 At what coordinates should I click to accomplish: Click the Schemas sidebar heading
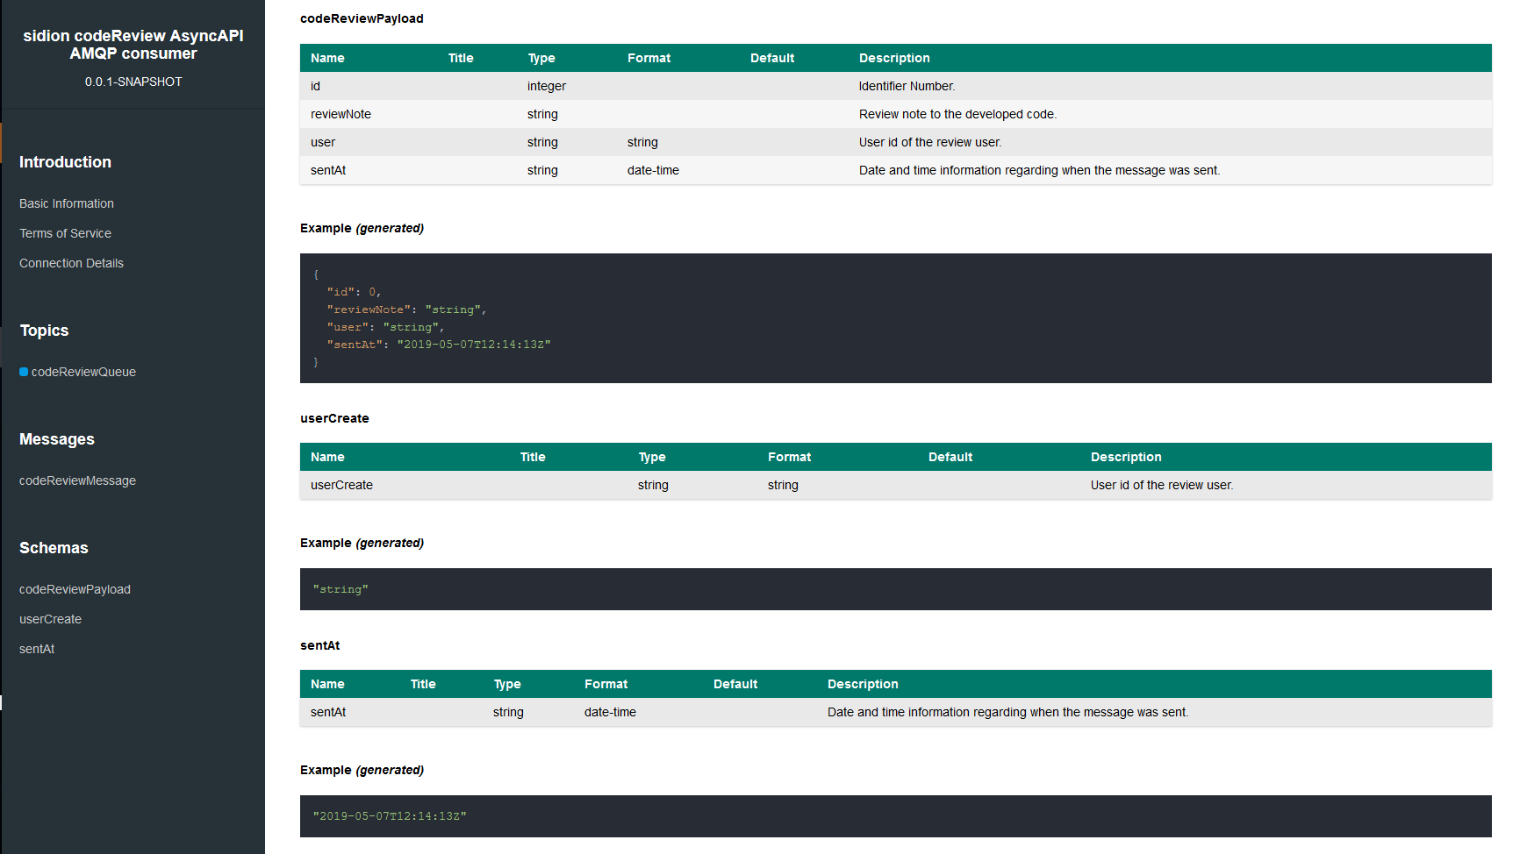54,548
